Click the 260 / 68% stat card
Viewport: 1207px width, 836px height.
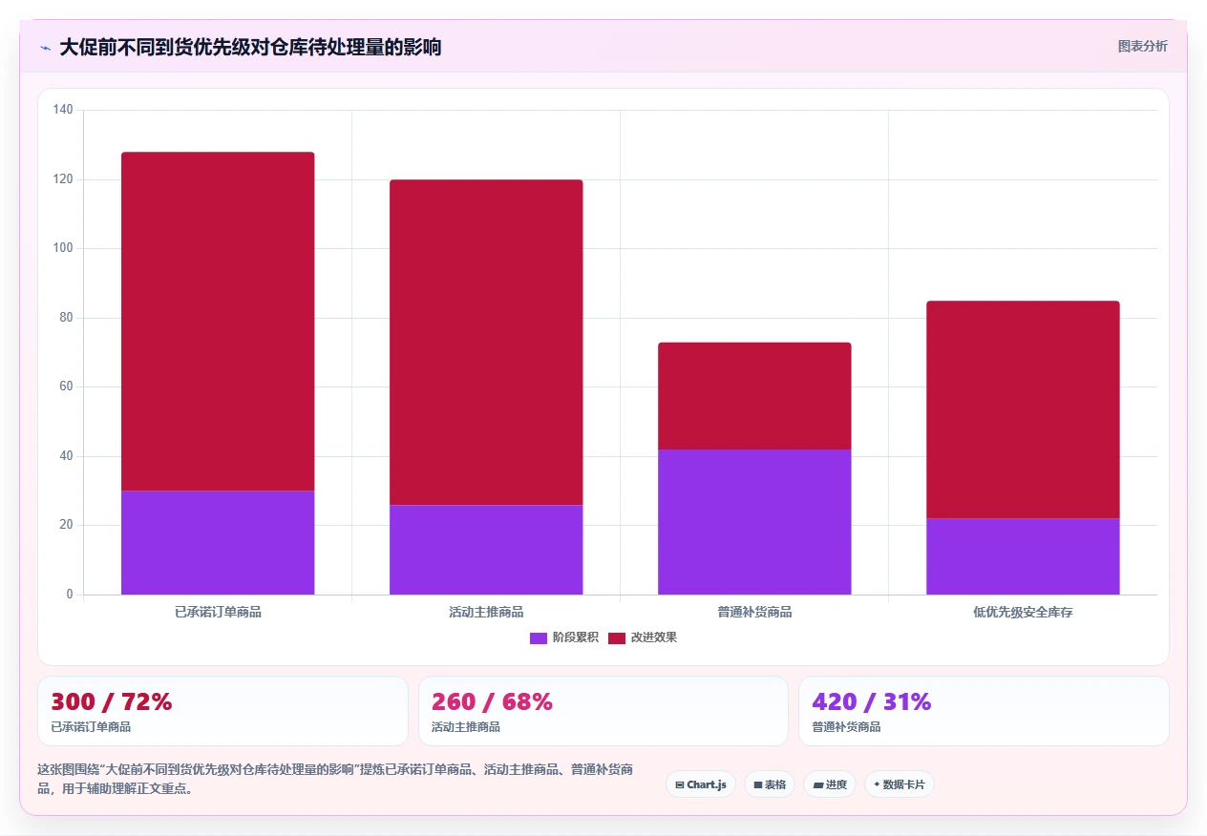[603, 711]
